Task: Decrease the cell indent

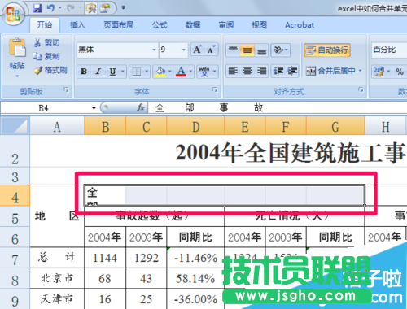Action: (278, 71)
